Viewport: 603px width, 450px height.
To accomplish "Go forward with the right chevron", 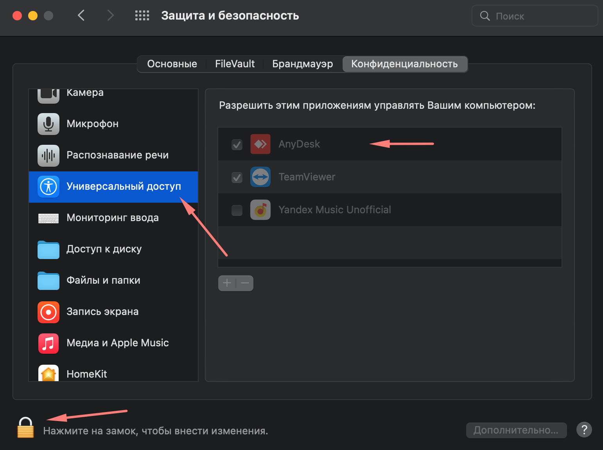I will pos(111,16).
